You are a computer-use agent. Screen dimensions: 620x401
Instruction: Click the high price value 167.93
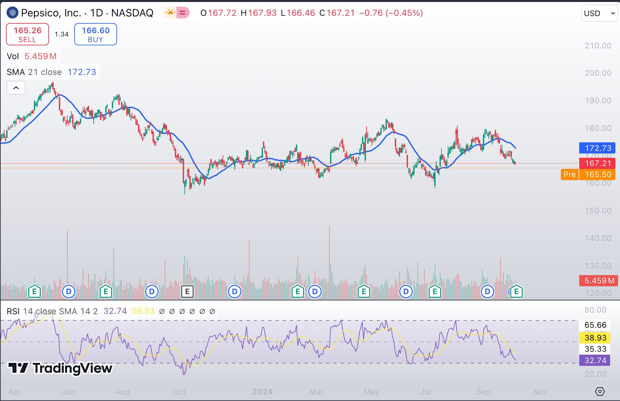262,13
